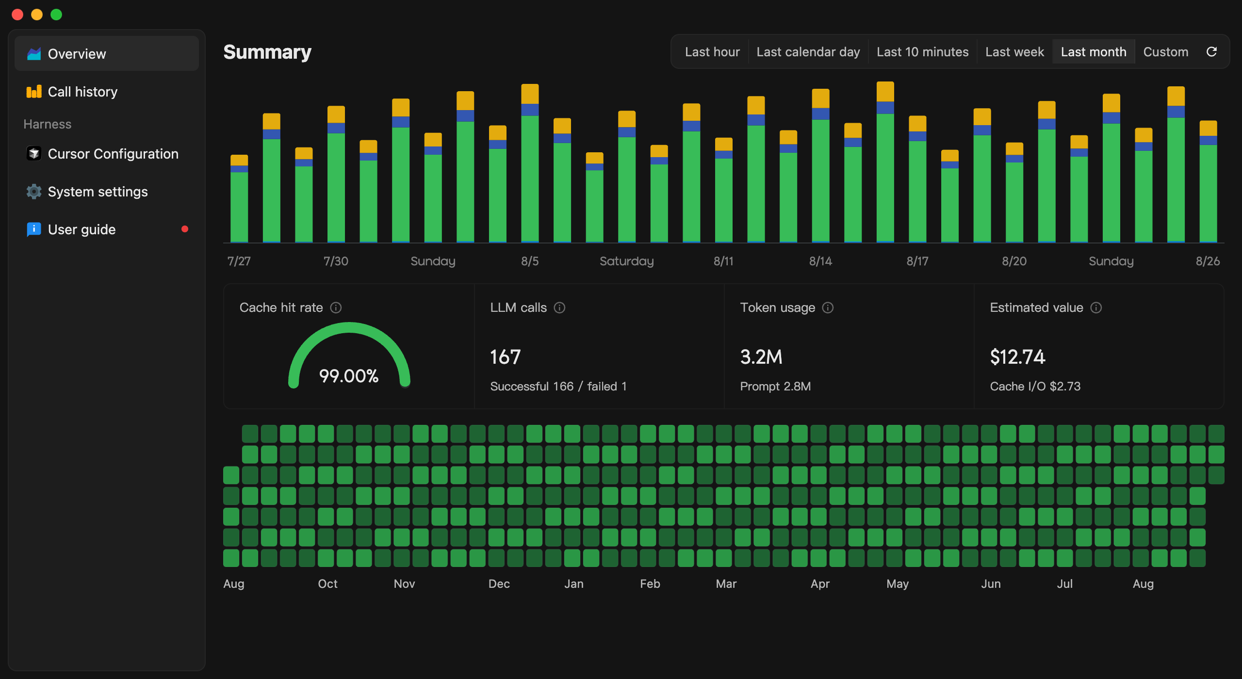Open the Cursor Configuration label
This screenshot has height=679, width=1242.
(x=113, y=154)
